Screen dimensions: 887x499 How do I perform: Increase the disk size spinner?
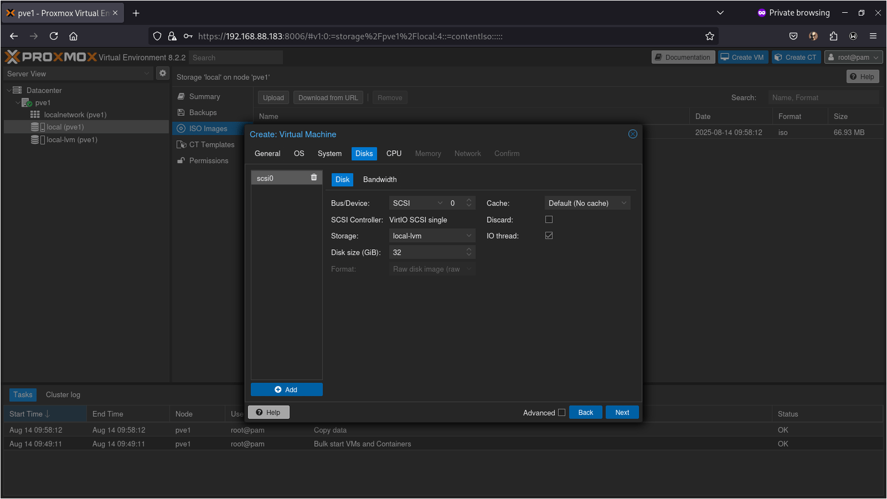[x=469, y=249]
